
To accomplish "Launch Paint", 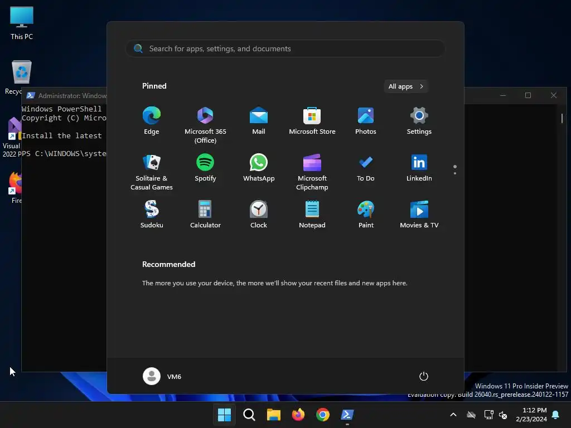I will tap(366, 215).
